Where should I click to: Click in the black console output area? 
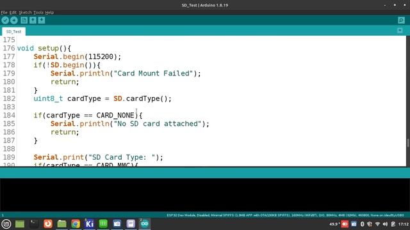[x=205, y=195]
